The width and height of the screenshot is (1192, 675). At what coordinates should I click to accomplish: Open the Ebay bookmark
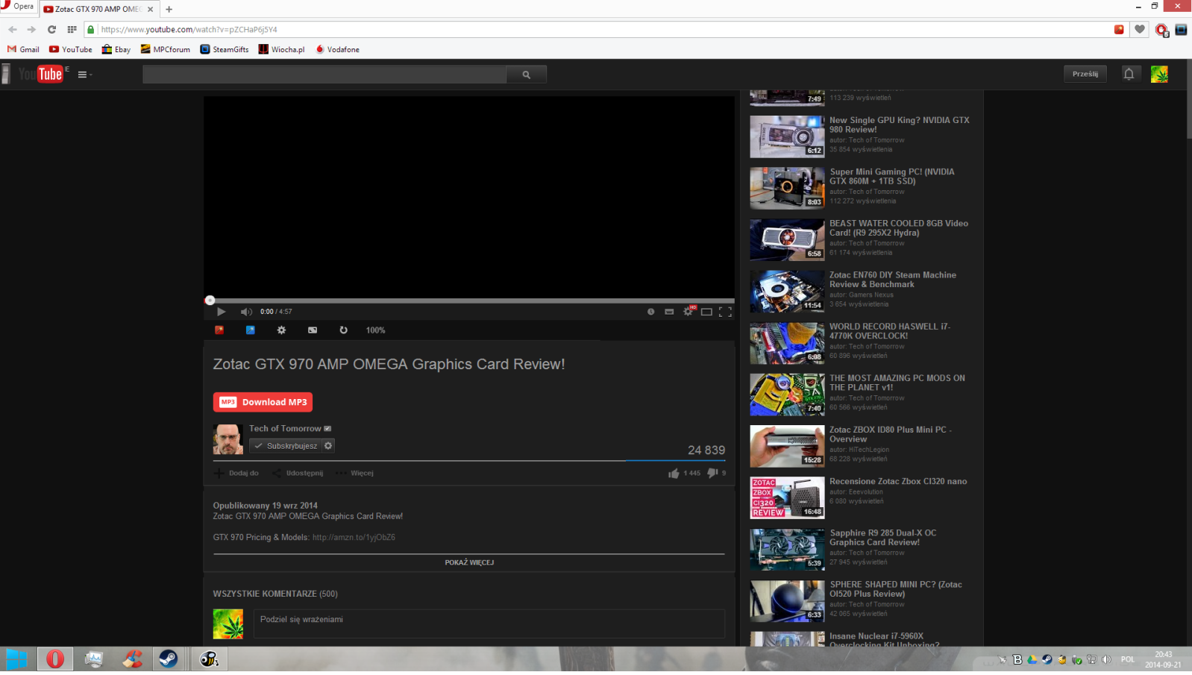(x=116, y=49)
